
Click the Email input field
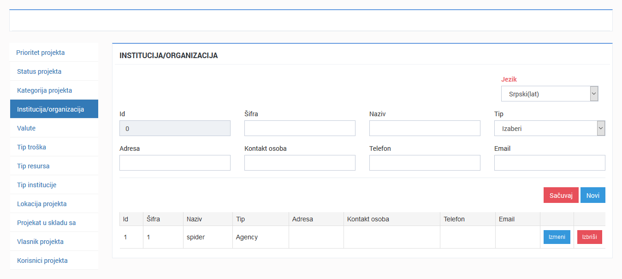coord(550,162)
